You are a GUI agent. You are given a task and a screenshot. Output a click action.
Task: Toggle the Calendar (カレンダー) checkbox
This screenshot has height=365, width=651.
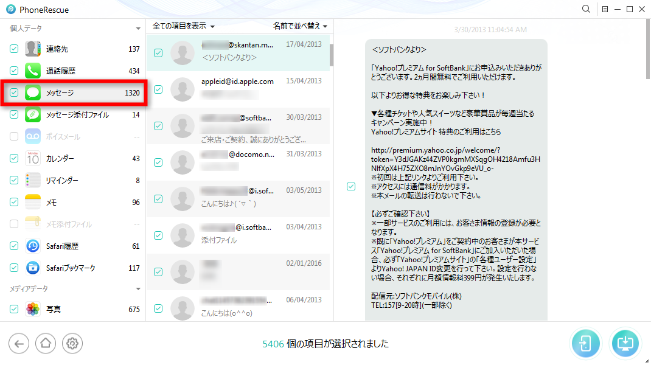tap(14, 158)
